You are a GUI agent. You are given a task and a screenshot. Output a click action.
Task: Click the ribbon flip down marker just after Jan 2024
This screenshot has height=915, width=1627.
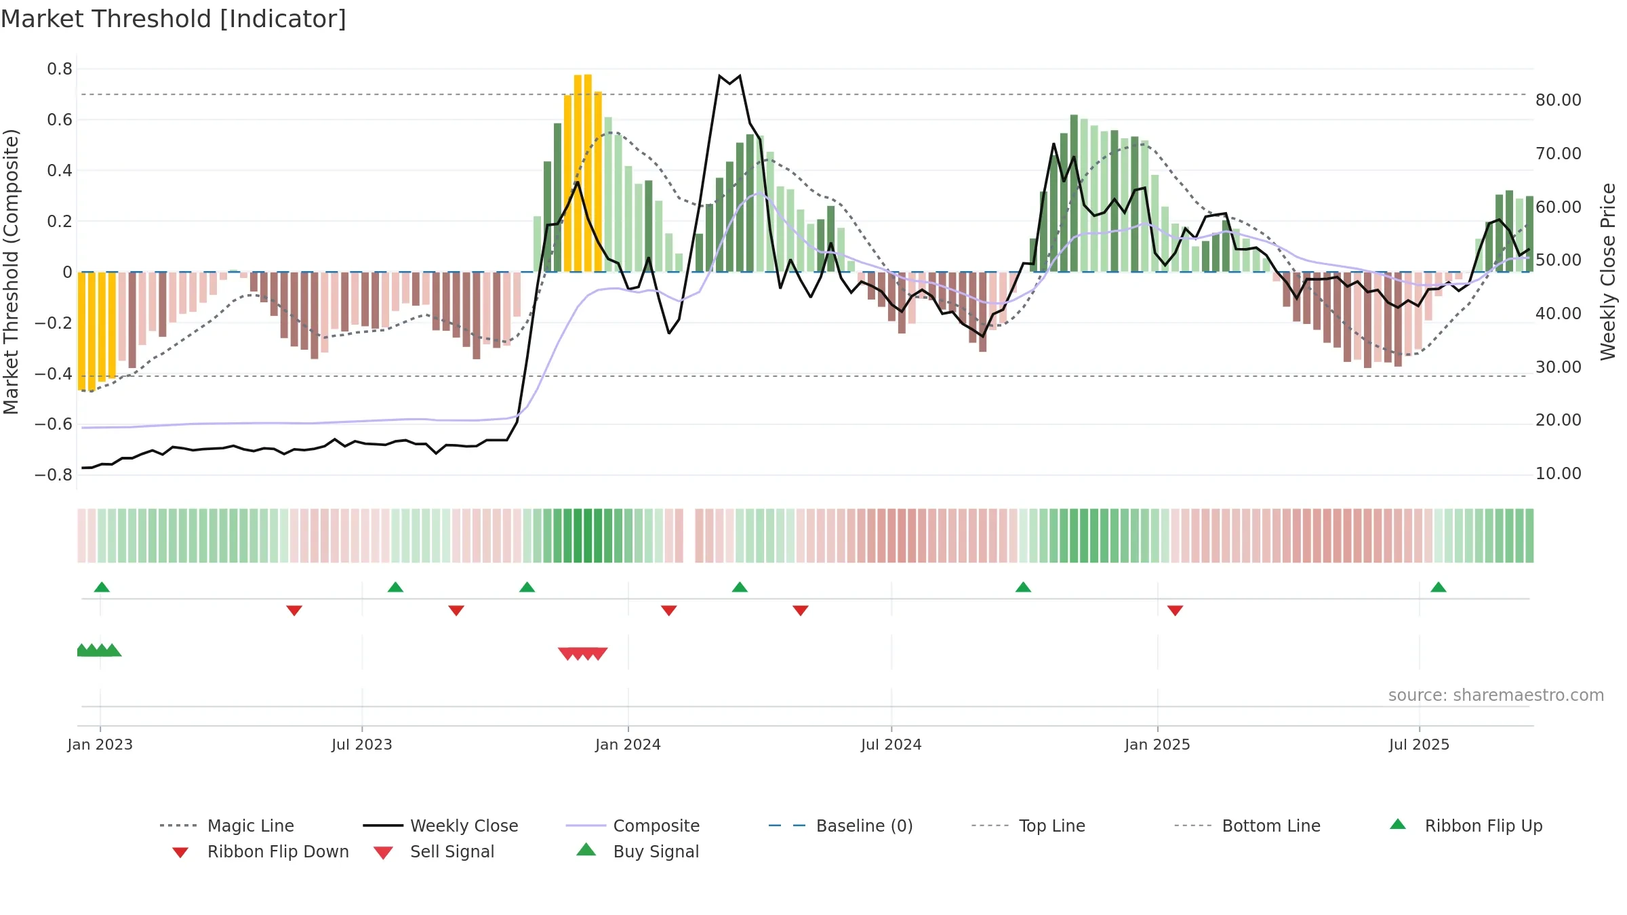669,611
